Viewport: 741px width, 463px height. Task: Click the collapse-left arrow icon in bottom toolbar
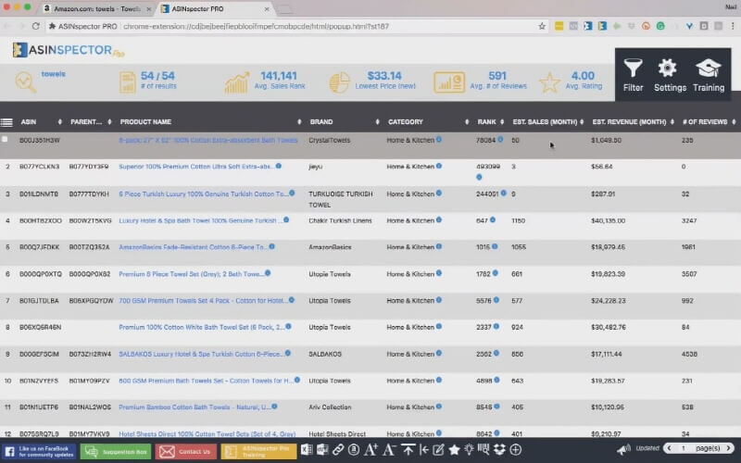coord(423,449)
